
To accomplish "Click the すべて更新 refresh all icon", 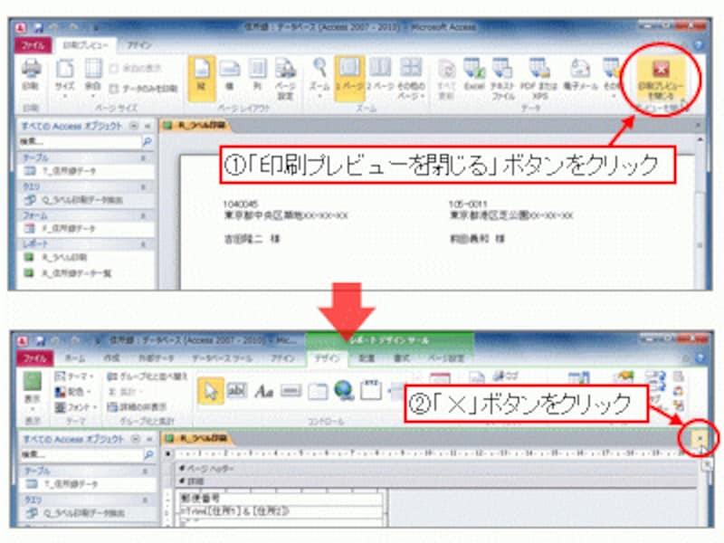I will coord(446,79).
